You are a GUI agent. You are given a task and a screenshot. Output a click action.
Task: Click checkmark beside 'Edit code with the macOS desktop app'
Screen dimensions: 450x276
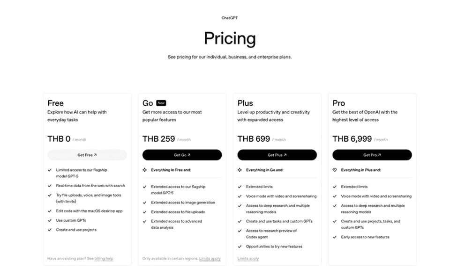(x=50, y=211)
